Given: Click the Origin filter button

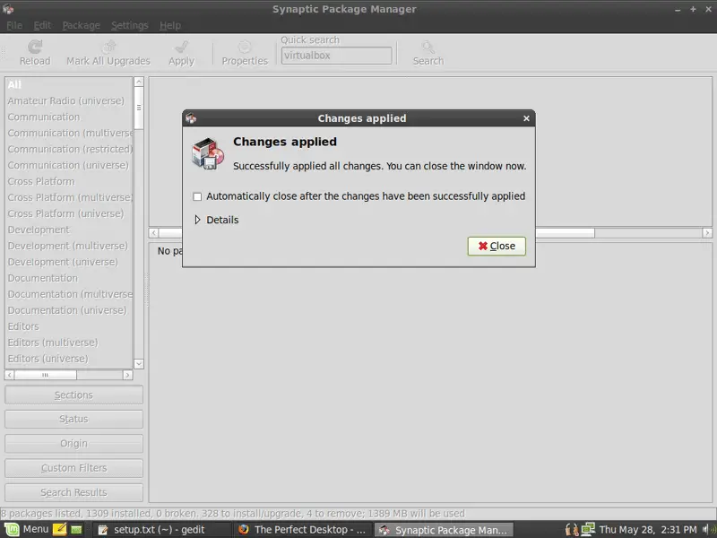Looking at the screenshot, I should (x=73, y=443).
